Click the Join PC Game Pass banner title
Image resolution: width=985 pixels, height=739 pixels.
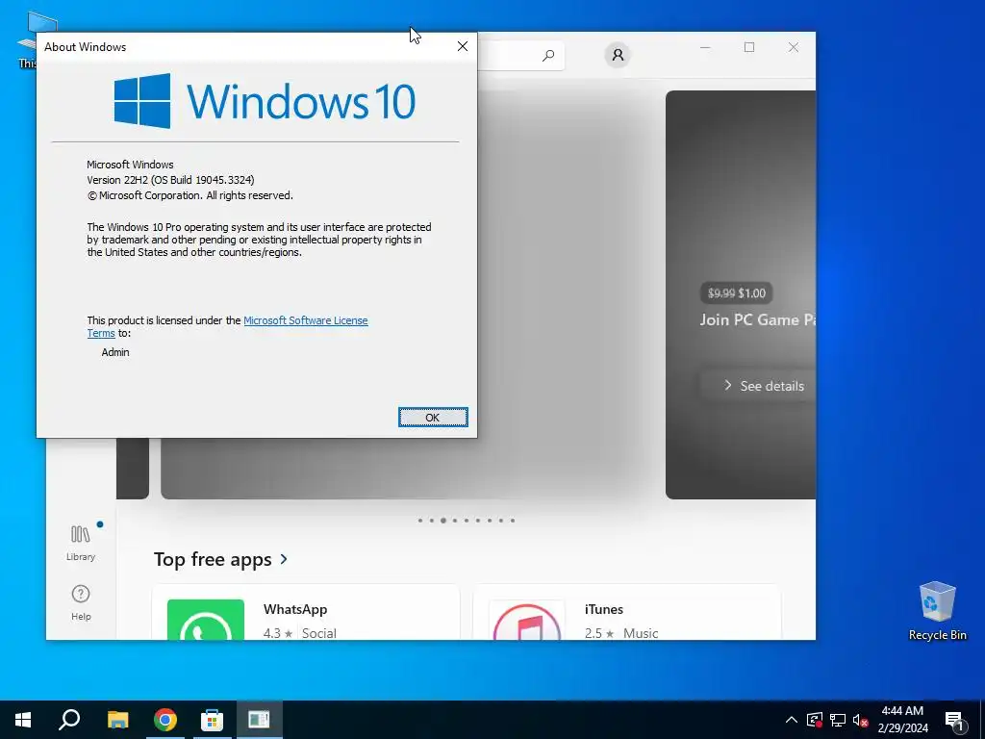(758, 319)
